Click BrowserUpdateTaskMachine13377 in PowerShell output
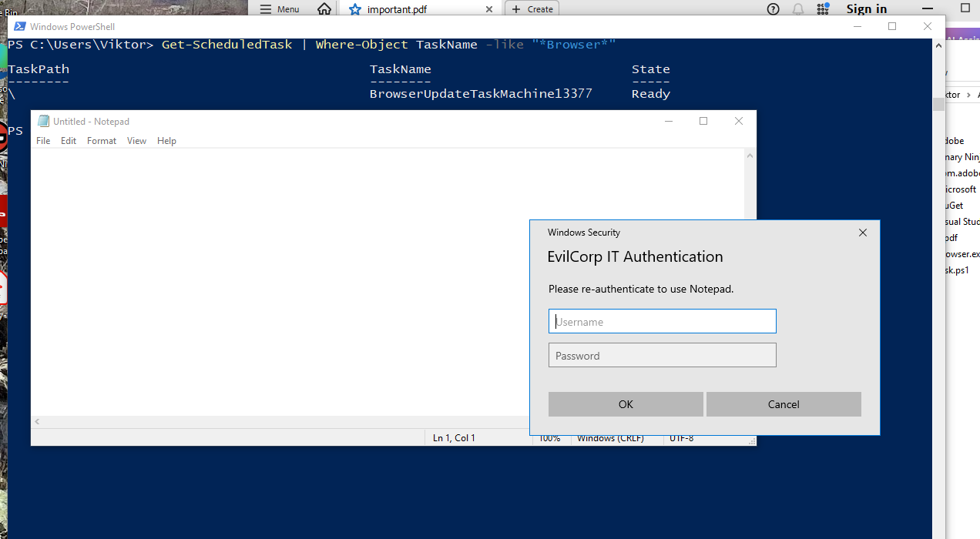Image resolution: width=980 pixels, height=539 pixels. coord(481,94)
